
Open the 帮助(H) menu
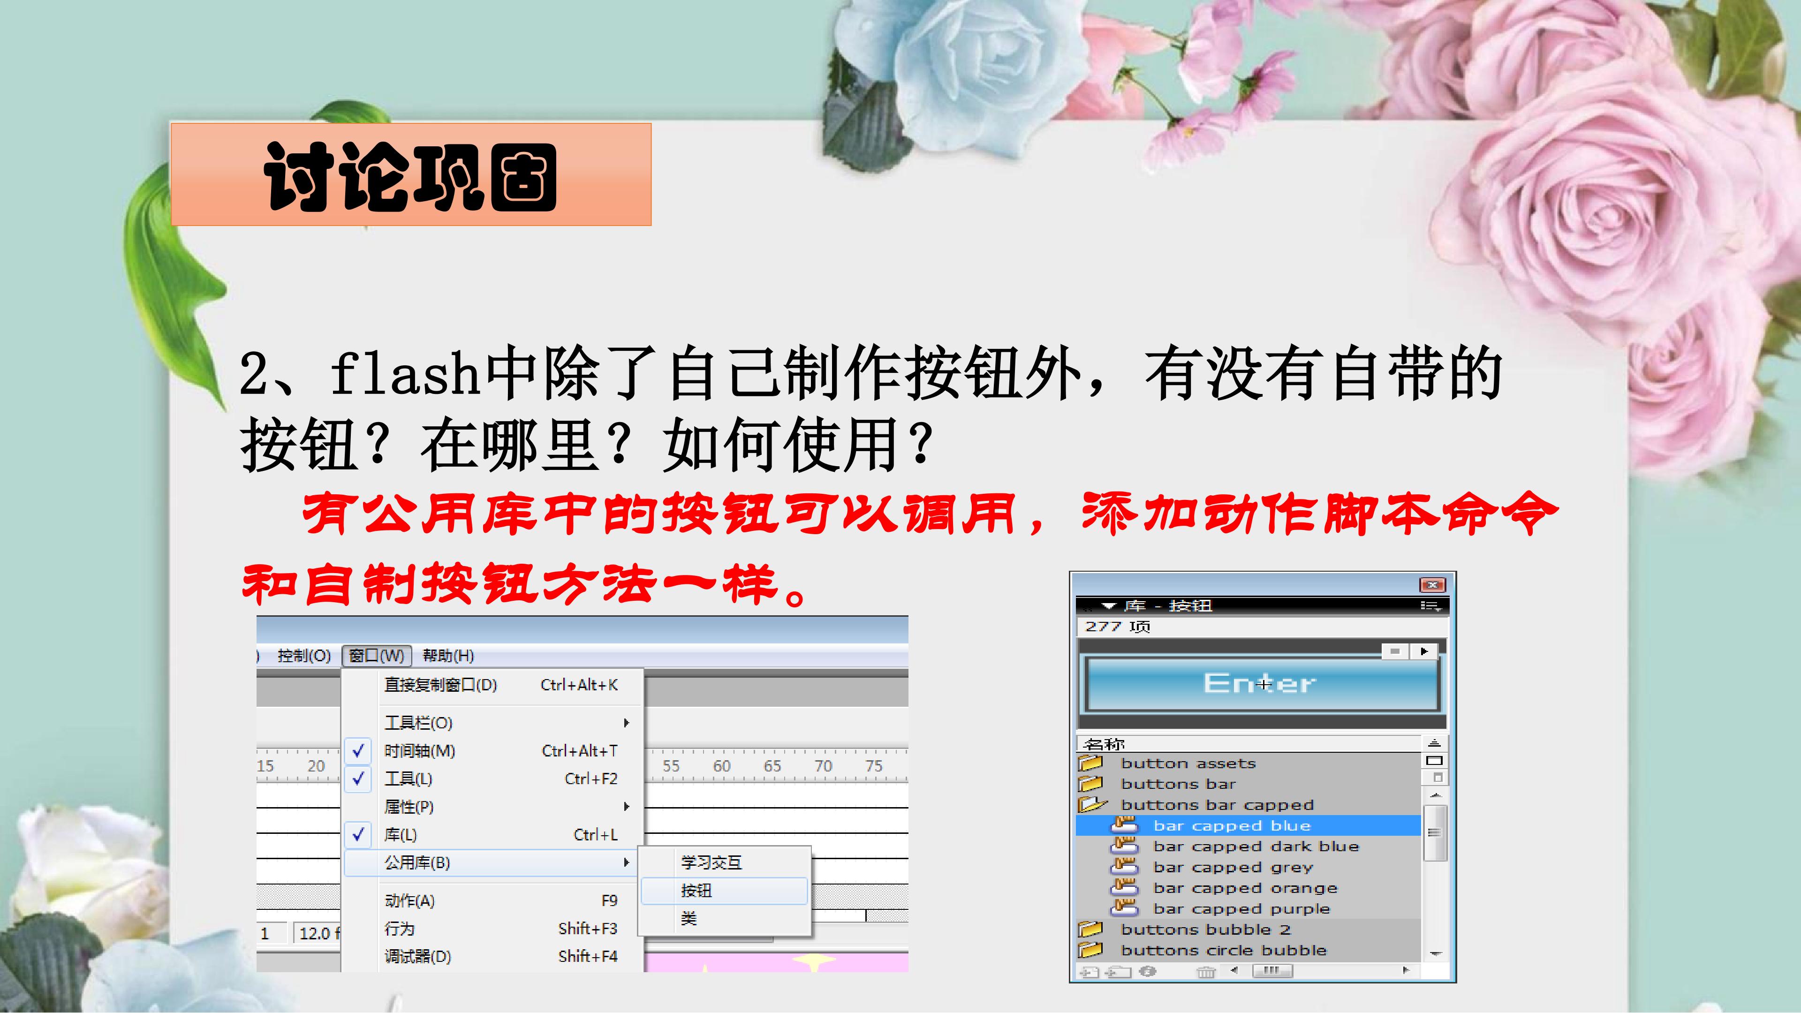coord(448,656)
